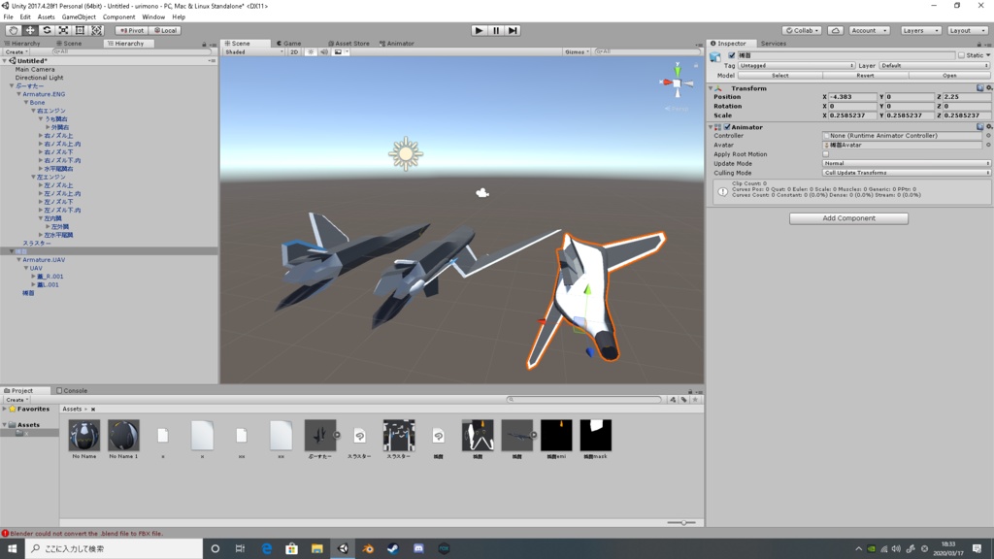
Task: Open the Gizmos dropdown
Action: click(577, 52)
